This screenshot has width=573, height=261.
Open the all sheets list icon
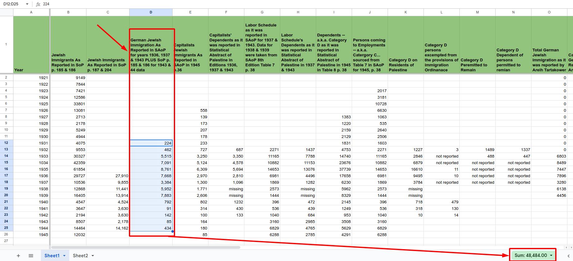31,256
